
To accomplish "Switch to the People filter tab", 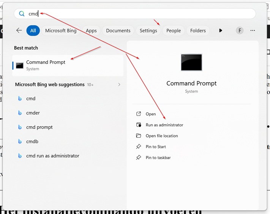I will [174, 31].
